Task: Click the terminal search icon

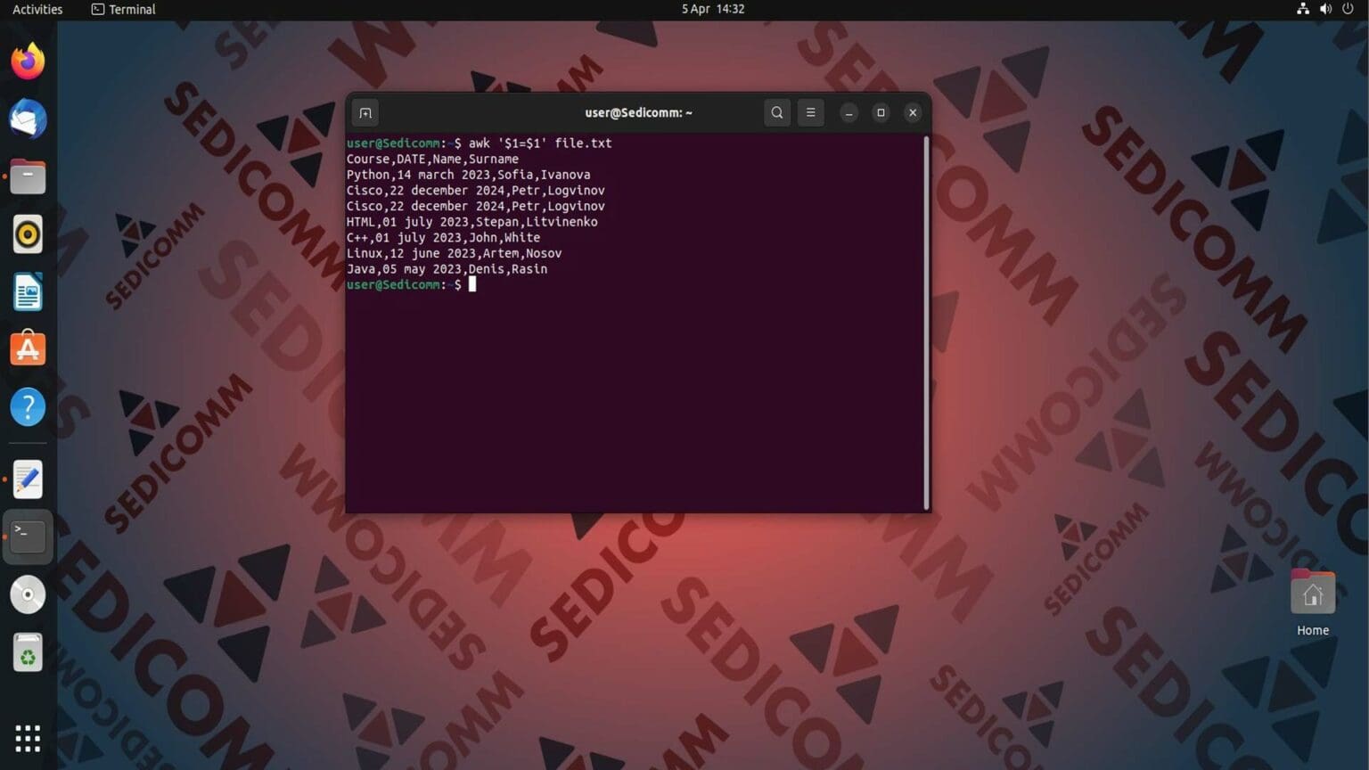Action: [777, 113]
